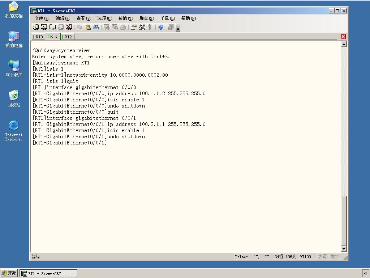370x278 pixels.
Task: Click the 数字 num lock indicator
Action: 335,257
